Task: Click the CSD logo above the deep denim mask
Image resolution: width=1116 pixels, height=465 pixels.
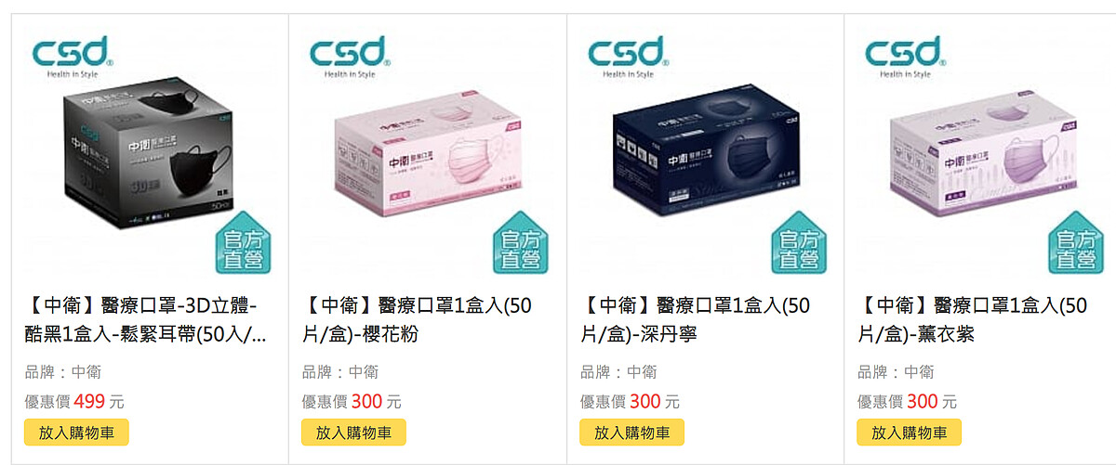Action: click(x=628, y=56)
